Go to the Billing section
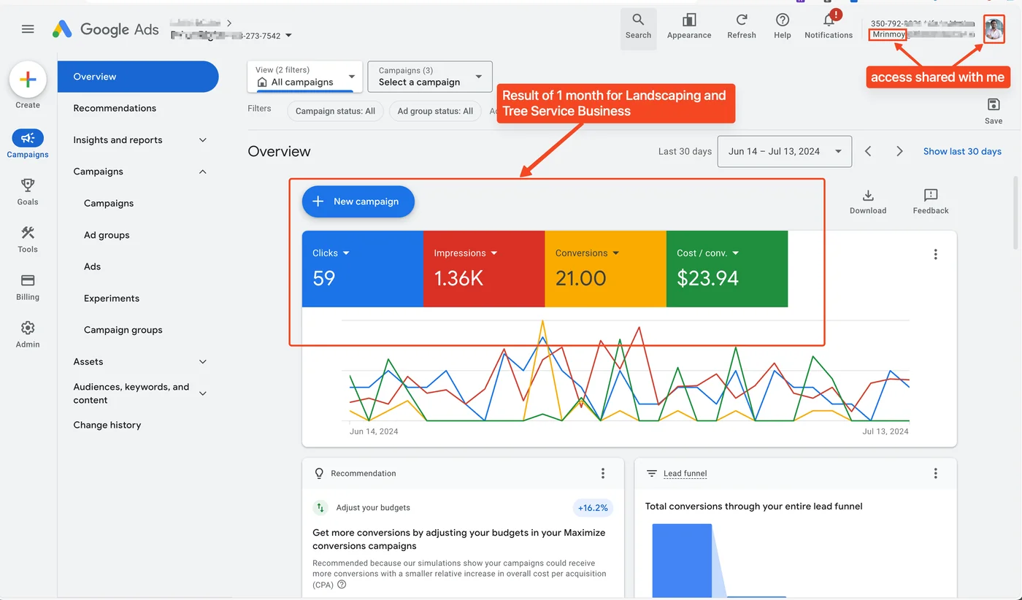The image size is (1022, 600). pyautogui.click(x=27, y=286)
